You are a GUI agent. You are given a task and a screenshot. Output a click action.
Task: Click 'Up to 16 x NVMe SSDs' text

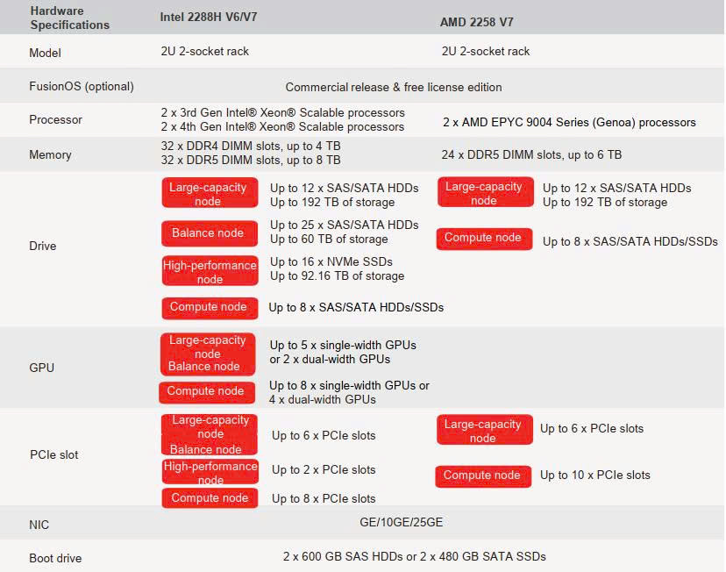point(331,261)
